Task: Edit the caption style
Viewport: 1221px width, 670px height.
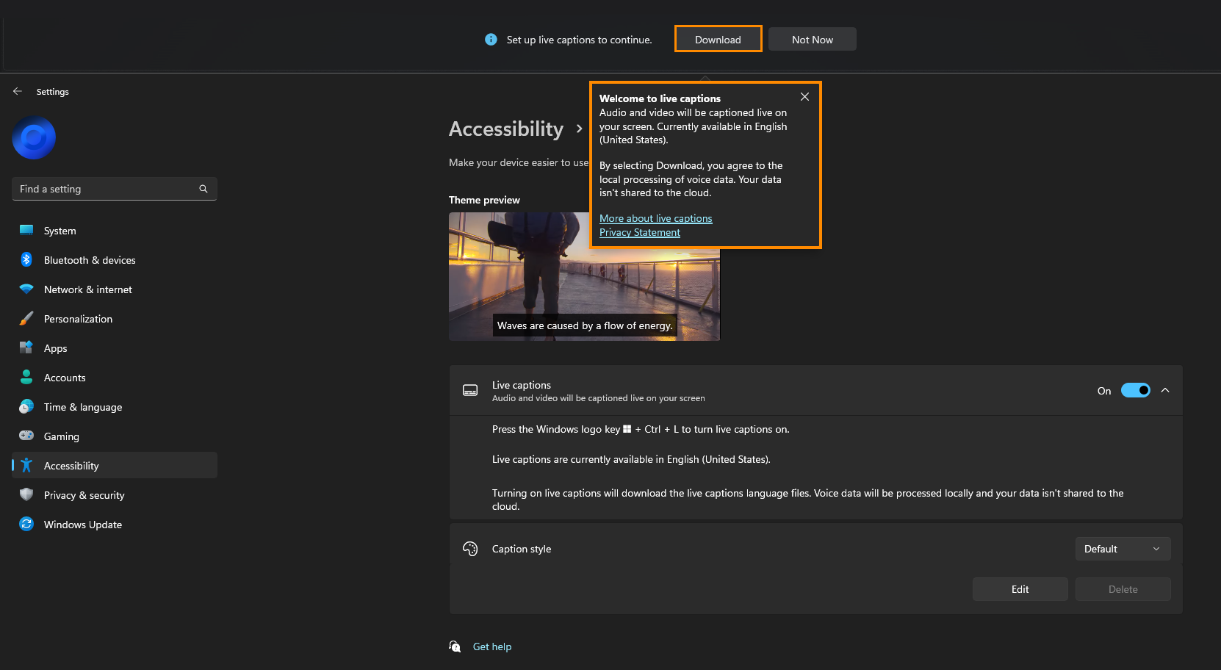Action: (1020, 589)
